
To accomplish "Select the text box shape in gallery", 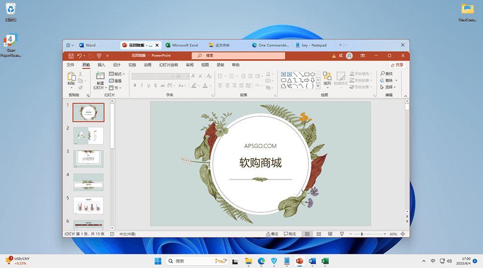I will (284, 74).
